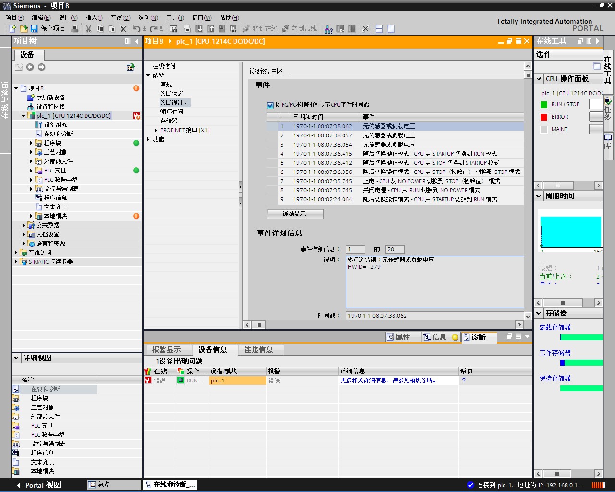The height and width of the screenshot is (492, 615).
Task: Click the 时间戳 value field
Action: [435, 316]
